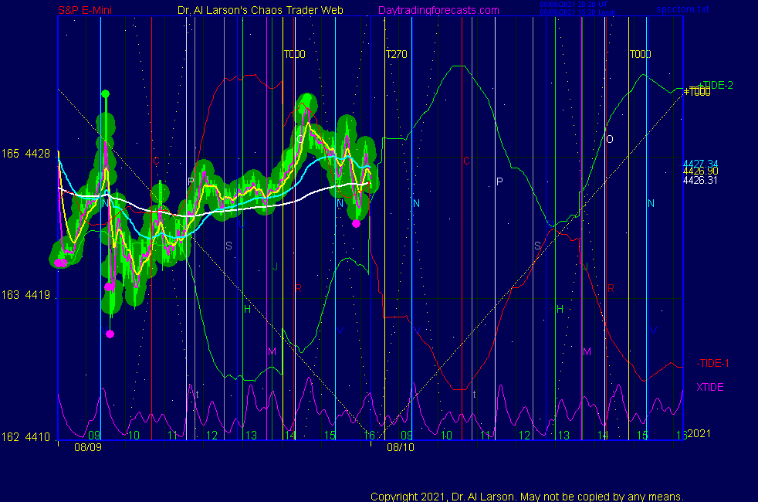
Task: Click the spcctom.txt file name
Action: (682, 9)
